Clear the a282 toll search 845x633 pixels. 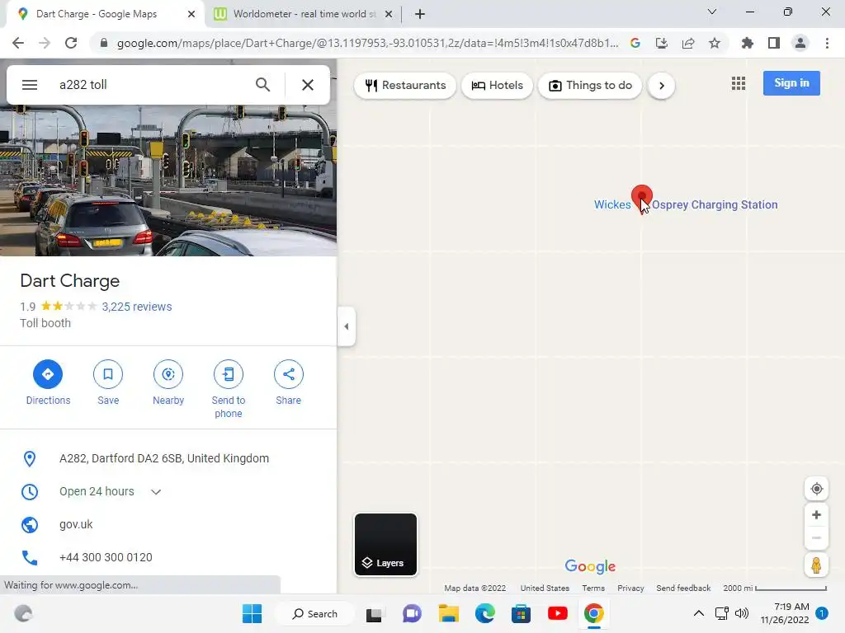[x=308, y=85]
